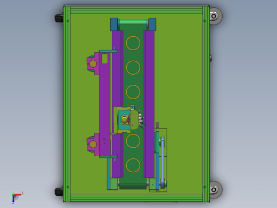Select the third yellow ring from the top

tap(133, 92)
